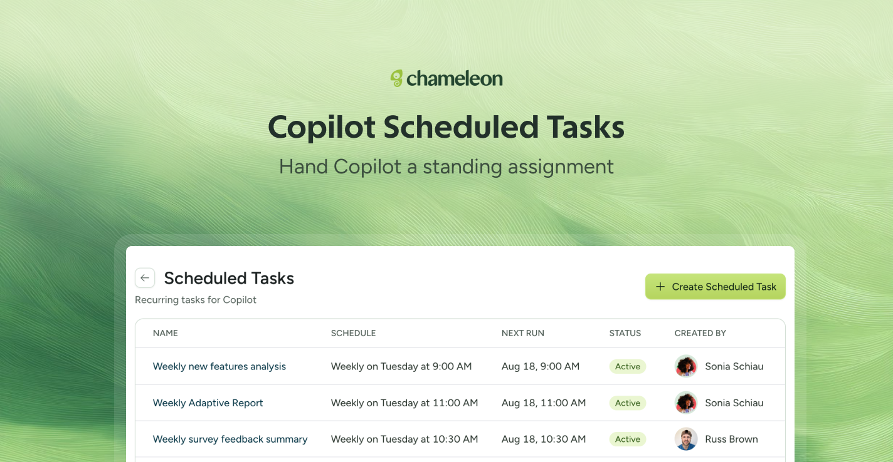Viewport: 893px width, 462px height.
Task: Click Russ Brown's avatar photo
Action: (x=686, y=439)
